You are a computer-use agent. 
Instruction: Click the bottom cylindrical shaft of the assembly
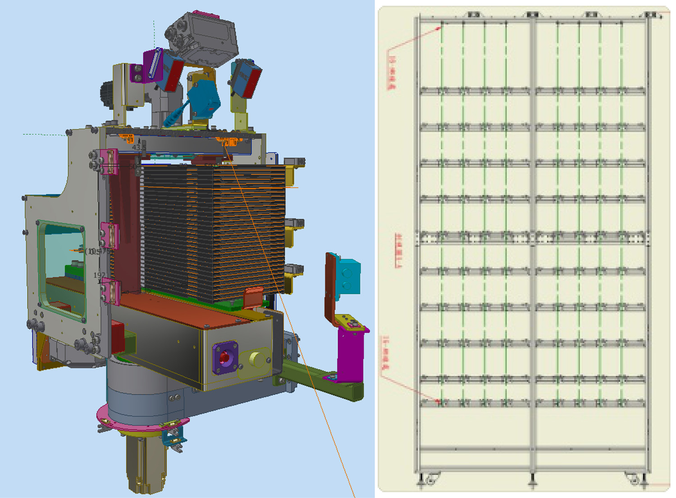tap(145, 464)
